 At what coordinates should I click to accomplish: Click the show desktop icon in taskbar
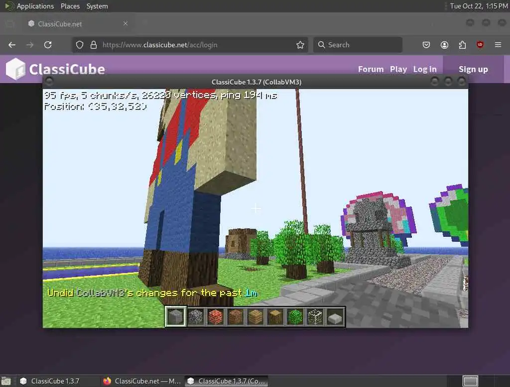coord(6,381)
